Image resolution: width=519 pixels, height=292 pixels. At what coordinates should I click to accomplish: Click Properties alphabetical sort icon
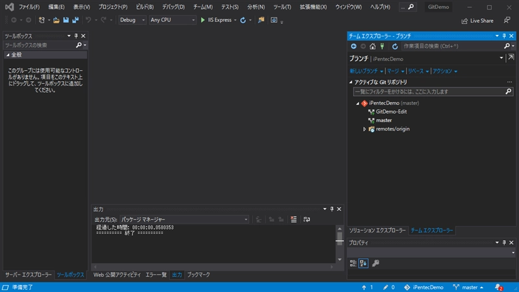click(x=363, y=263)
